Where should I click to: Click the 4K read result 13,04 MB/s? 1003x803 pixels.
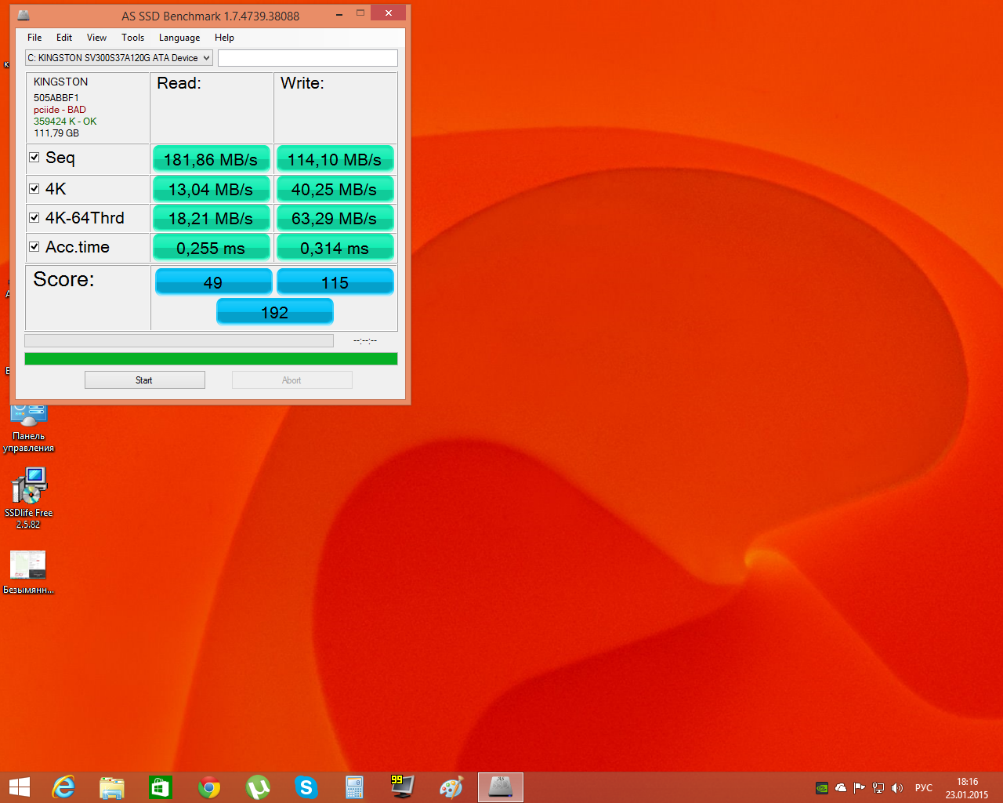[x=212, y=189]
